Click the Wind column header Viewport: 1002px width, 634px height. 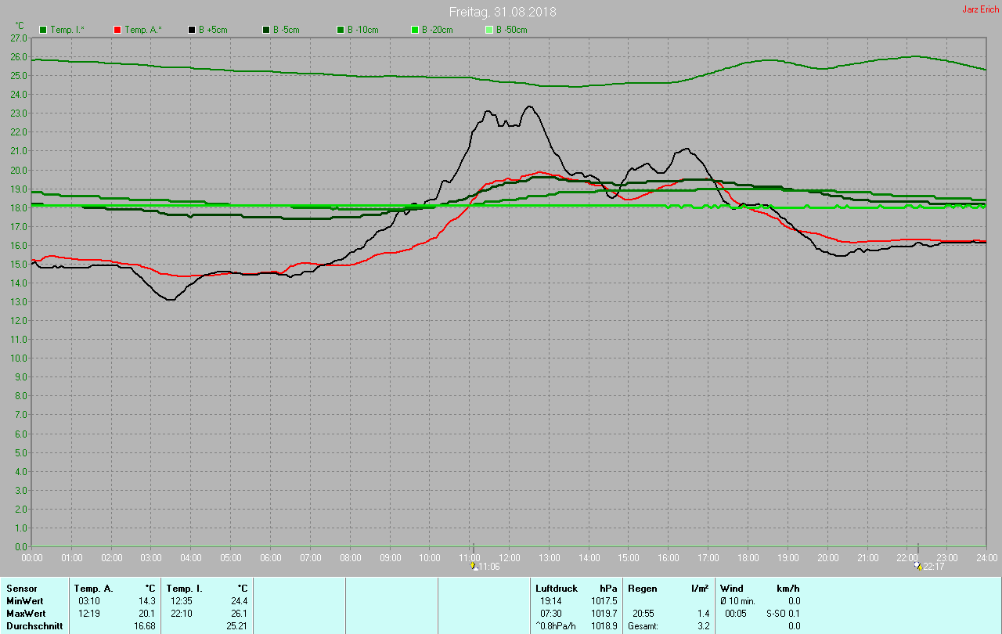pyautogui.click(x=732, y=589)
